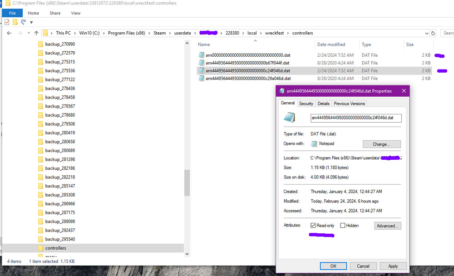Confirm Properties with OK button
Viewport: 454px width, 276px height.
[333, 266]
